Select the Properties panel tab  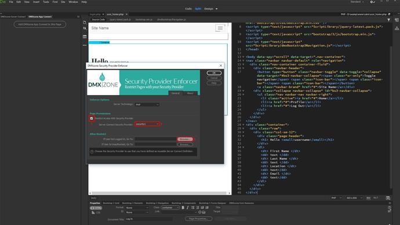(x=95, y=203)
